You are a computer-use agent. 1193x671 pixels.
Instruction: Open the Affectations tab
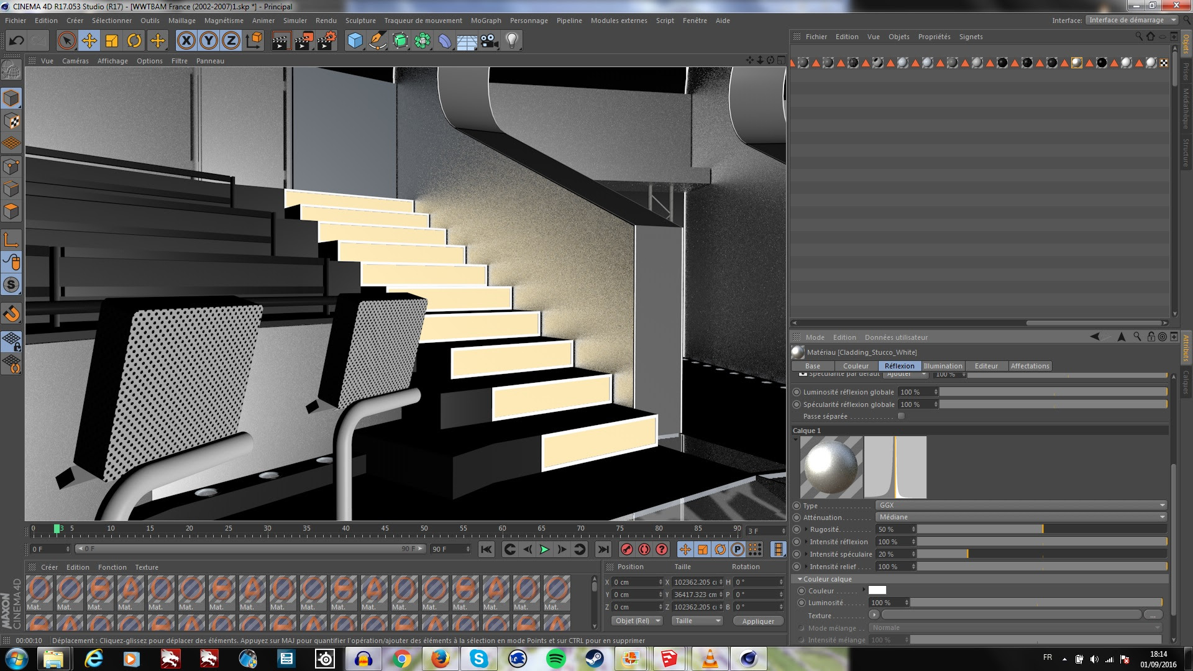click(x=1030, y=366)
